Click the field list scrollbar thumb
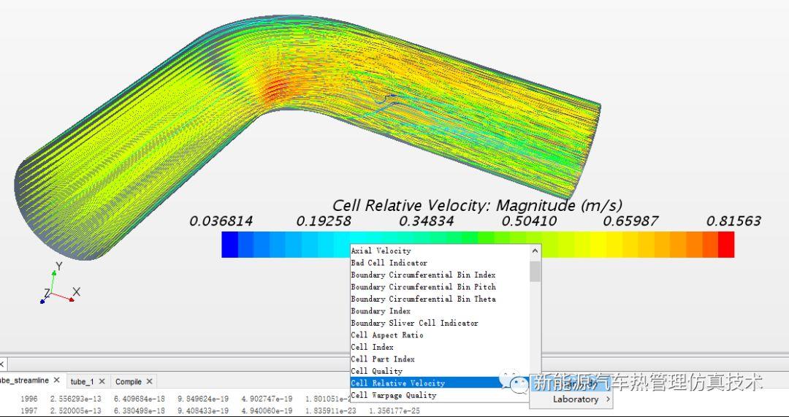This screenshot has width=789, height=417. (x=535, y=272)
